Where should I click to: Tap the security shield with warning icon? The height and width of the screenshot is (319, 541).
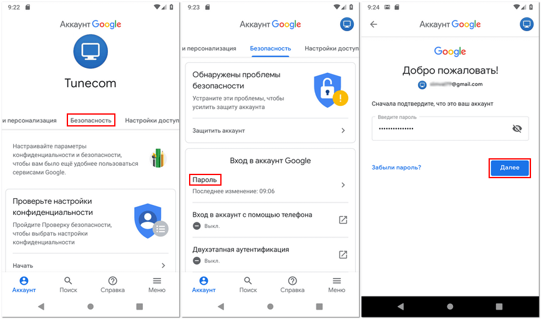click(x=330, y=90)
